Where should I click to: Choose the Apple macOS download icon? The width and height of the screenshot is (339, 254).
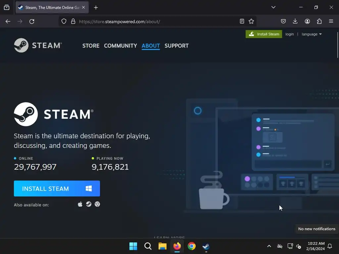[80, 204]
